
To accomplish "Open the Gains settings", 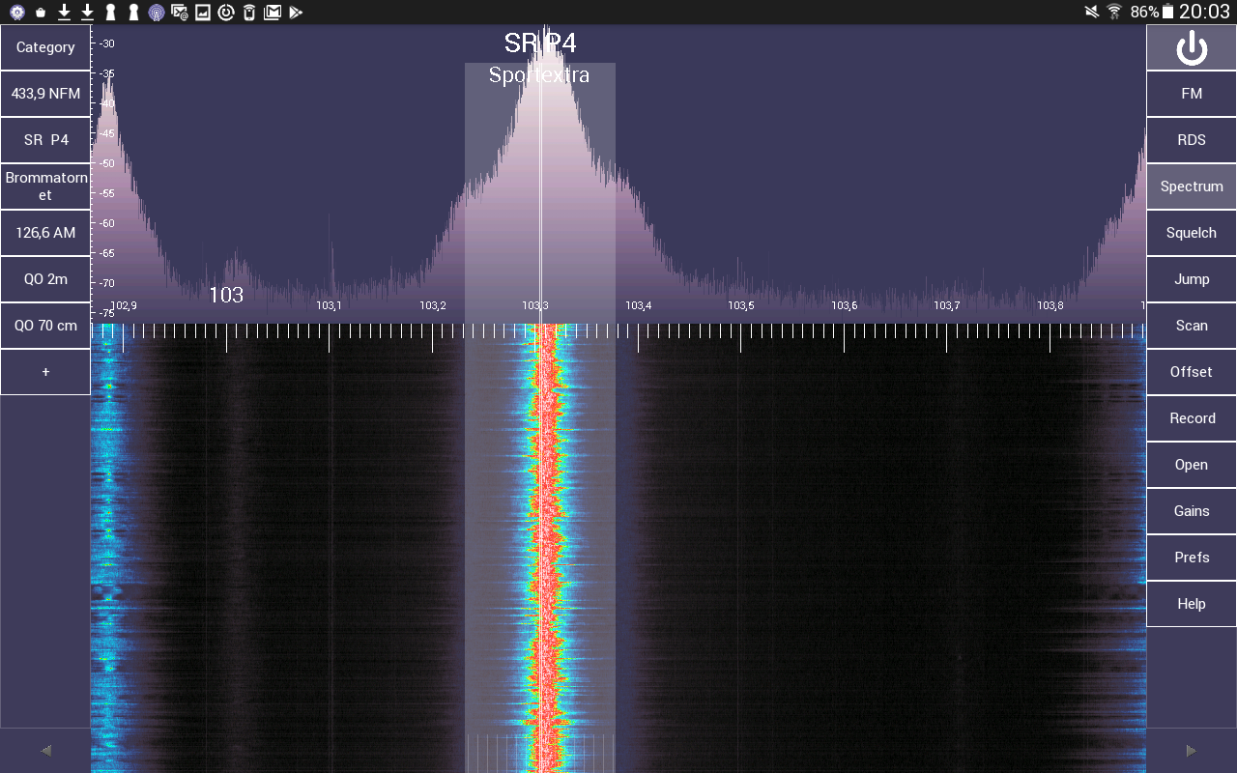I will tap(1192, 511).
